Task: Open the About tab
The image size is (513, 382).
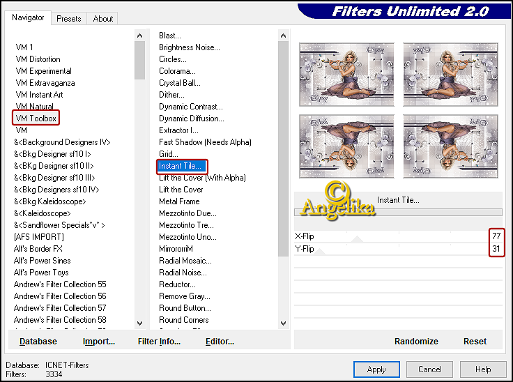Action: 103,19
